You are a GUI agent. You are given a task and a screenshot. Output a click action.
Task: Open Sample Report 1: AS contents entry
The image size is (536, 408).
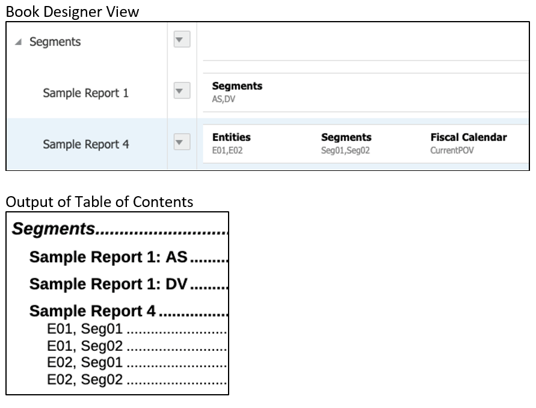click(108, 257)
